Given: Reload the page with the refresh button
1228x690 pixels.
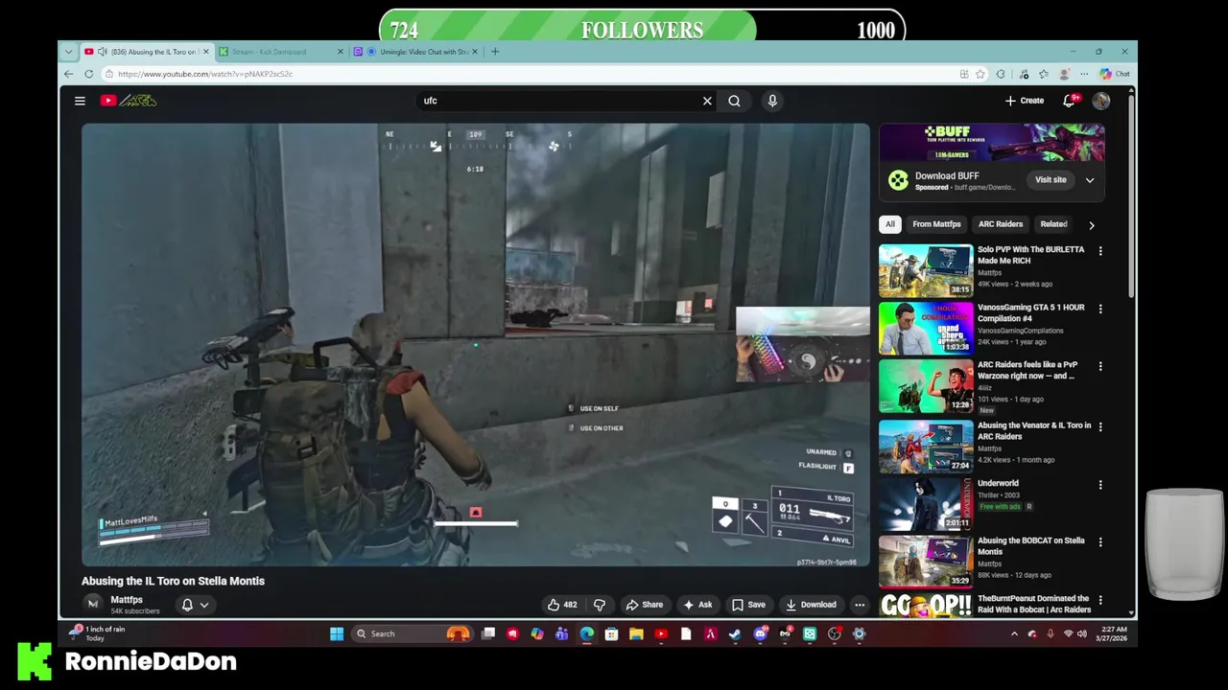Looking at the screenshot, I should point(89,74).
